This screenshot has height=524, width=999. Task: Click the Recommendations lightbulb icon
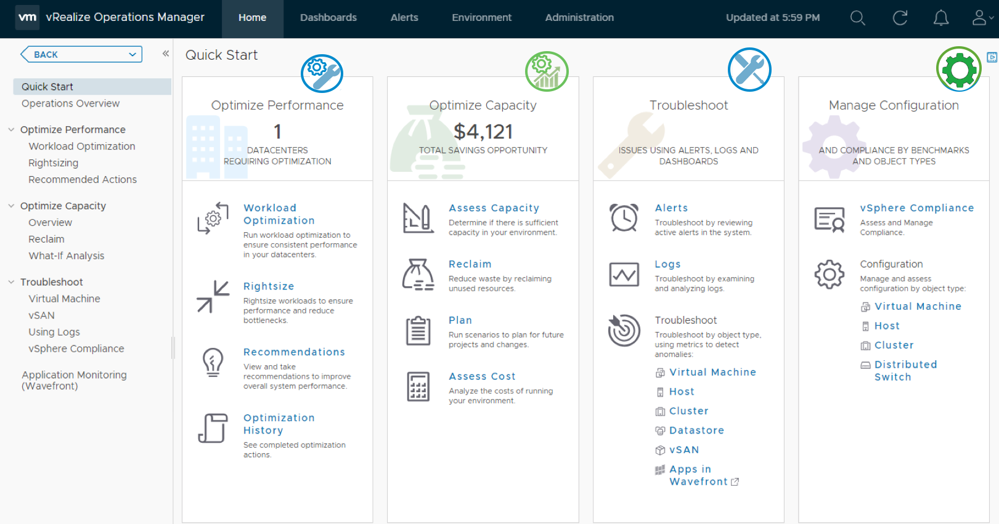213,362
